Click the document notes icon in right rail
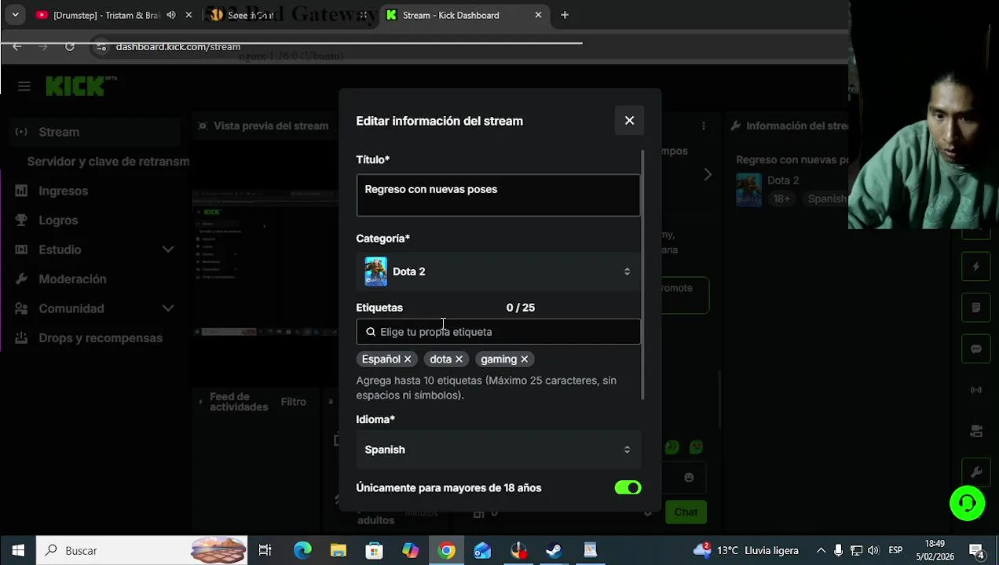Screen dimensions: 999x565 (x=976, y=308)
